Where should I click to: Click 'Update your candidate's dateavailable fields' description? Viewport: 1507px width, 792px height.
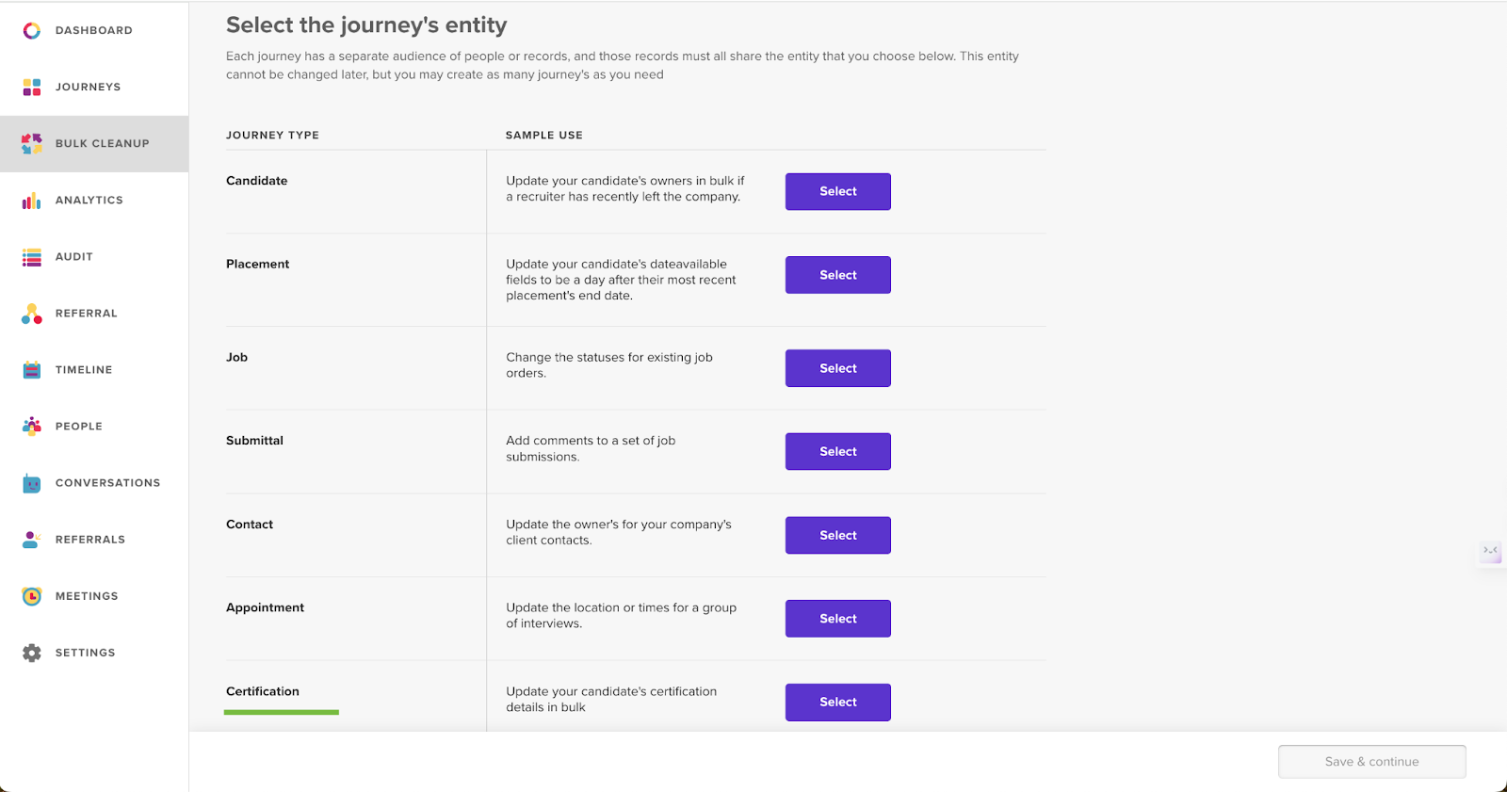click(x=622, y=280)
